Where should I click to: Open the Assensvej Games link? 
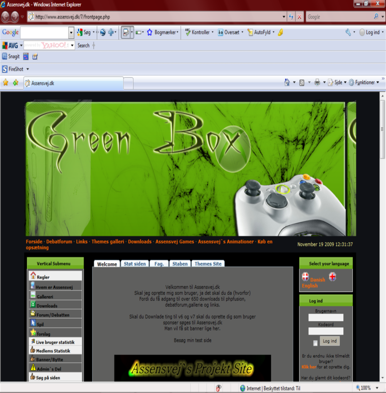[x=175, y=242]
